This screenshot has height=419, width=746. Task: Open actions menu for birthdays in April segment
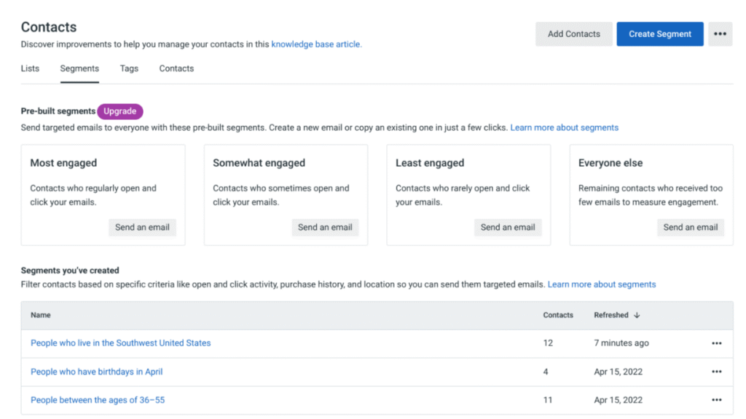pos(716,372)
